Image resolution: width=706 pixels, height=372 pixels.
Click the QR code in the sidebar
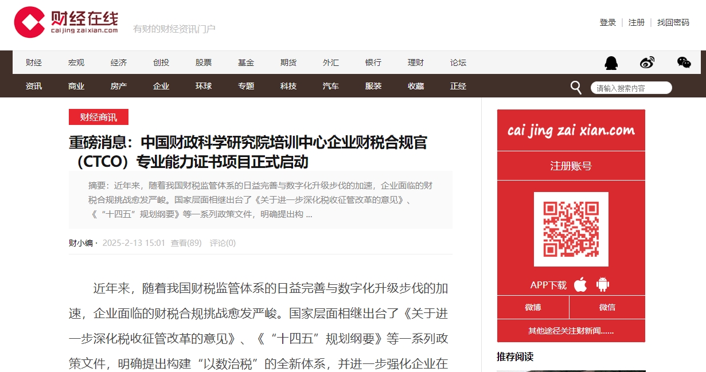click(571, 228)
